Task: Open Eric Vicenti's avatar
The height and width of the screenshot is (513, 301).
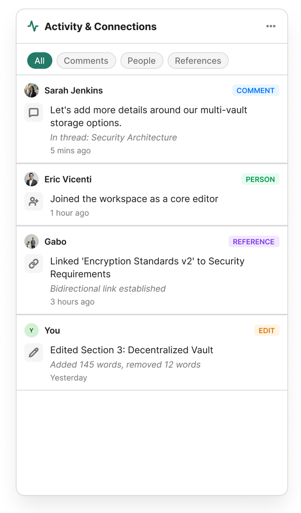Action: [x=31, y=179]
